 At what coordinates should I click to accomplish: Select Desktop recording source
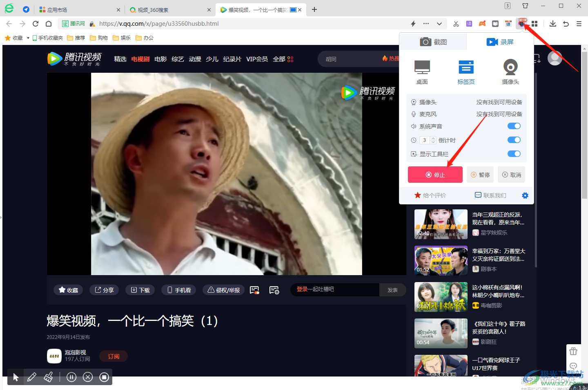click(422, 72)
